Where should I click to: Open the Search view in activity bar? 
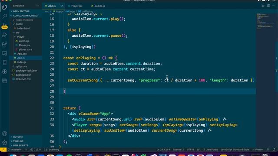5,16
